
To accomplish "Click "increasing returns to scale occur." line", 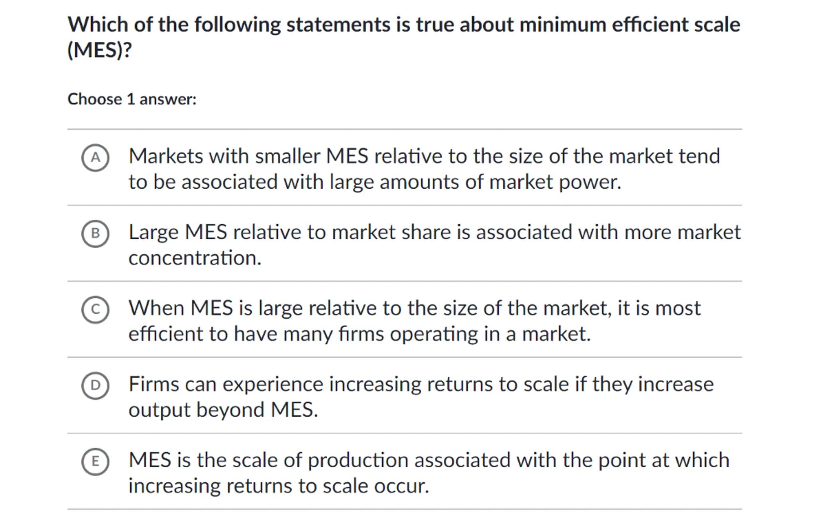I will (278, 486).
